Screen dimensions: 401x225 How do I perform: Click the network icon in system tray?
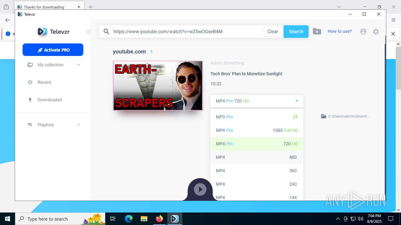click(x=353, y=219)
